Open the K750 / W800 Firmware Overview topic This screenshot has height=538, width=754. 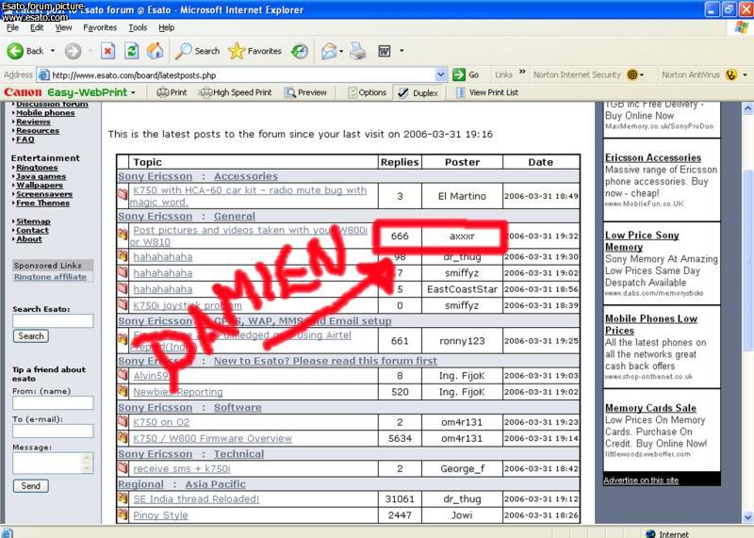tap(213, 438)
